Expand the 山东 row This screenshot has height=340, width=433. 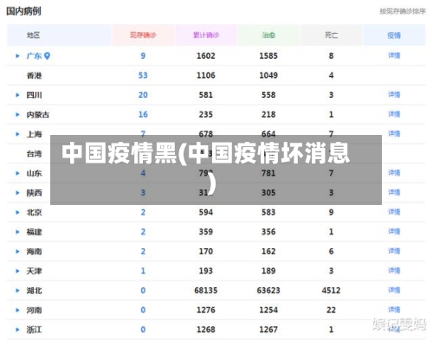click(17, 173)
